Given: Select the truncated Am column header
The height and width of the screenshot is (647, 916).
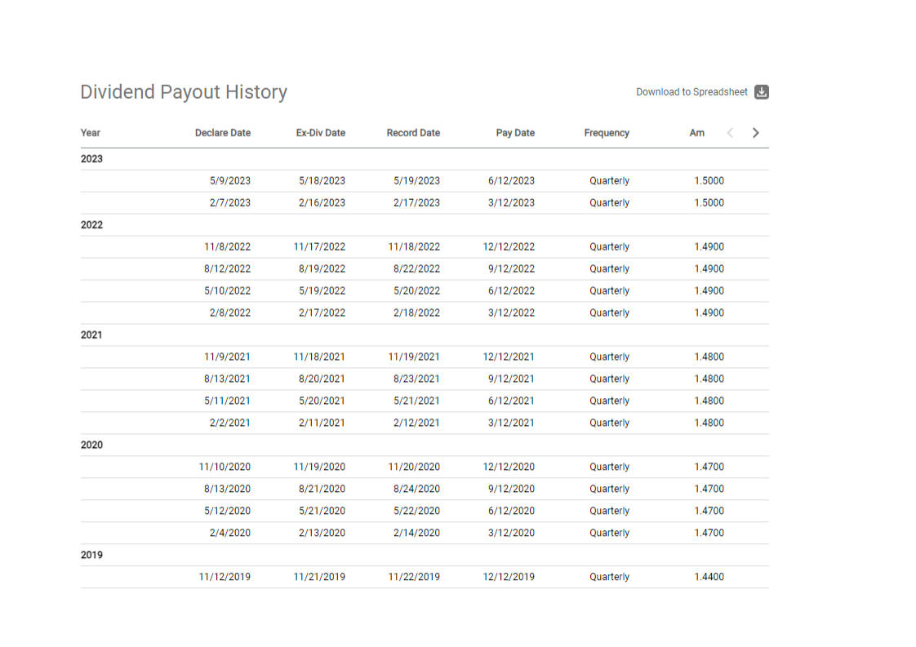Looking at the screenshot, I should 697,133.
